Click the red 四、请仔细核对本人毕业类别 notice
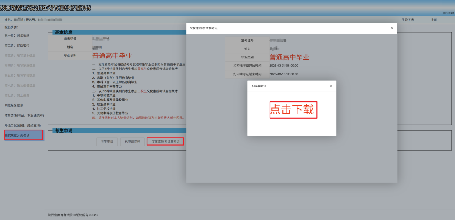This screenshot has width=455, height=220. click(139, 118)
